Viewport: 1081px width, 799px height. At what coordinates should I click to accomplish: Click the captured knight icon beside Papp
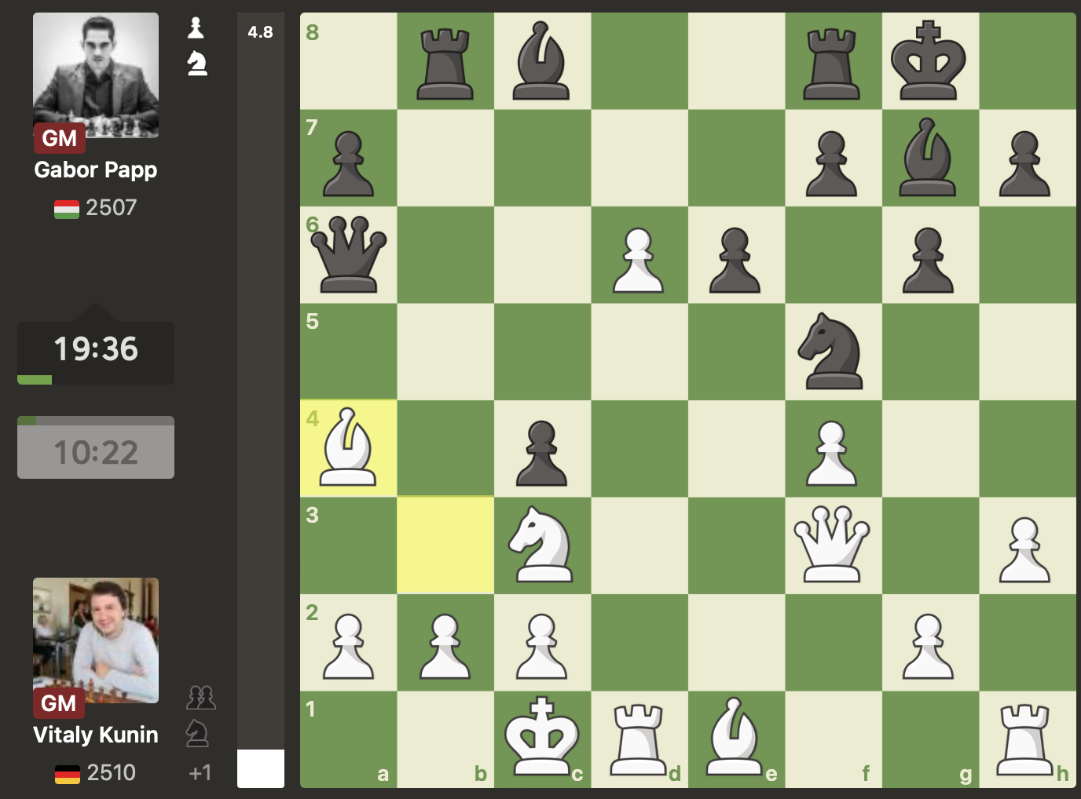point(197,64)
